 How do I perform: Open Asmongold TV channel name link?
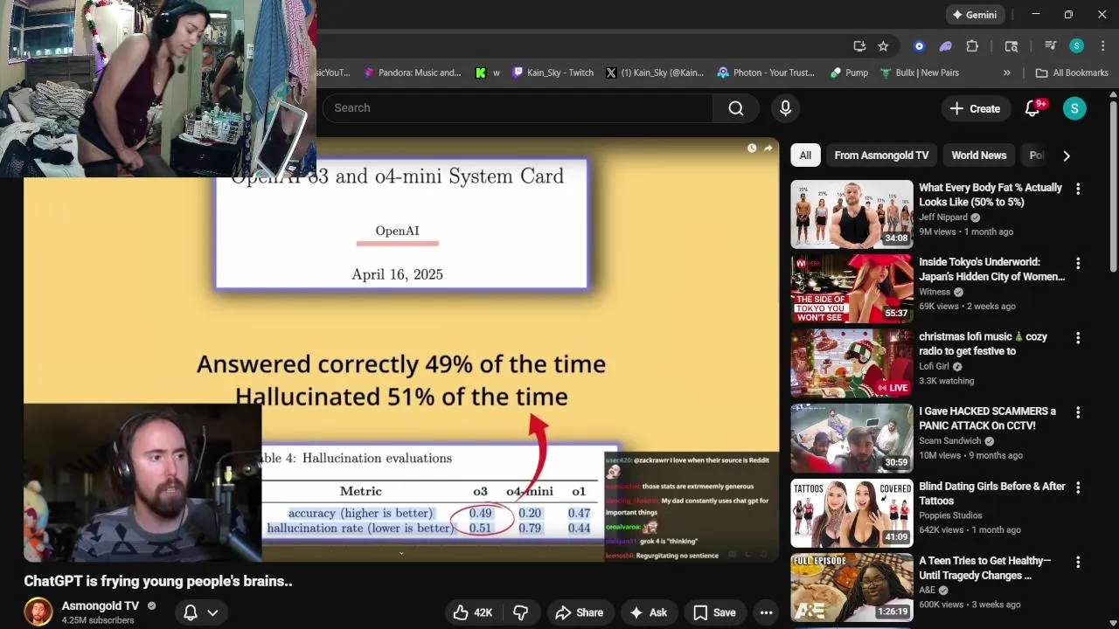(100, 605)
